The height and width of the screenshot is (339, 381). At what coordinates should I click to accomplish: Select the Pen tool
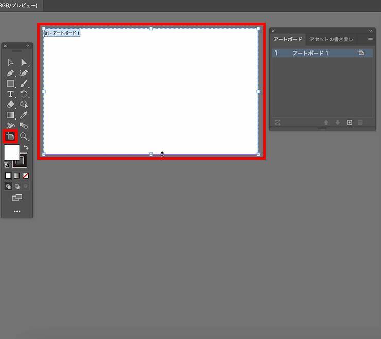point(10,73)
